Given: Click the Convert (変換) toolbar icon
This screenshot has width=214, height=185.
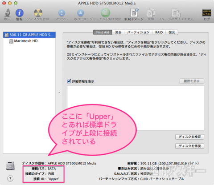Looking at the screenshot, I should pos(151,13).
